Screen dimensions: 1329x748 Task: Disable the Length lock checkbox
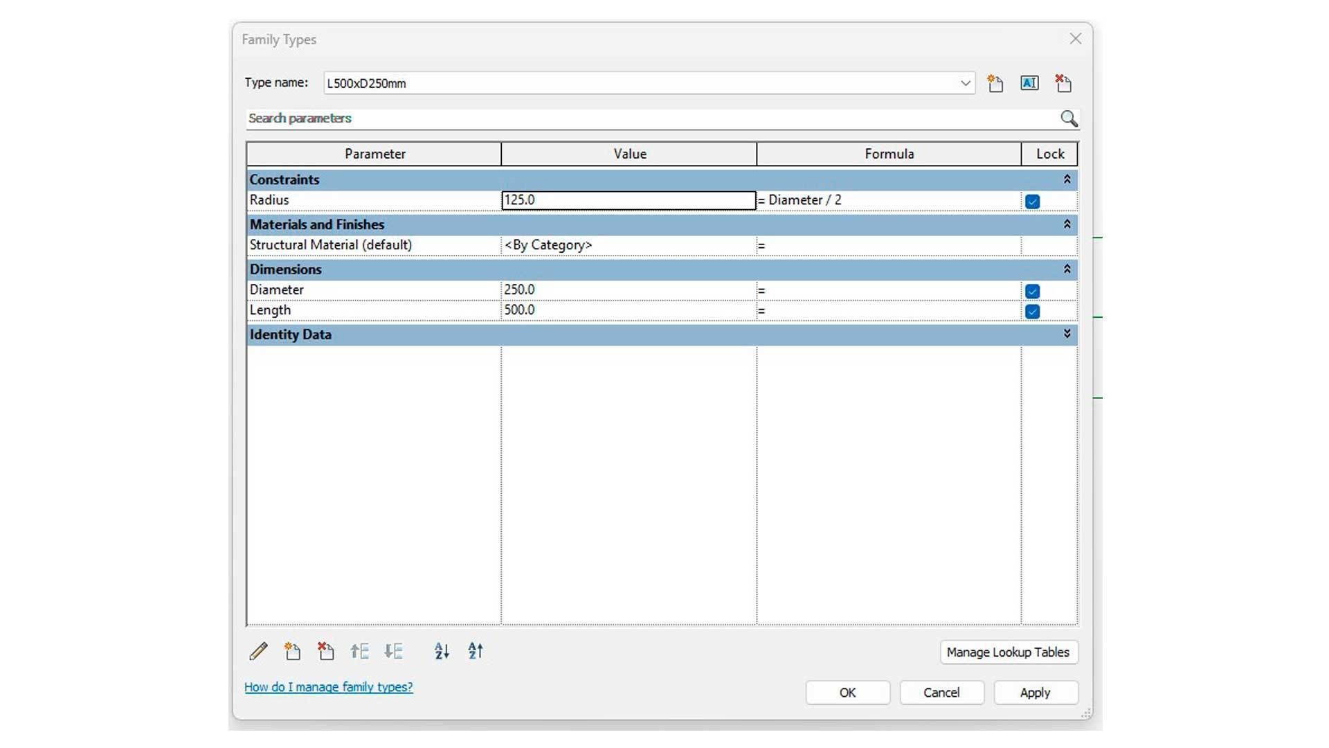(1032, 312)
